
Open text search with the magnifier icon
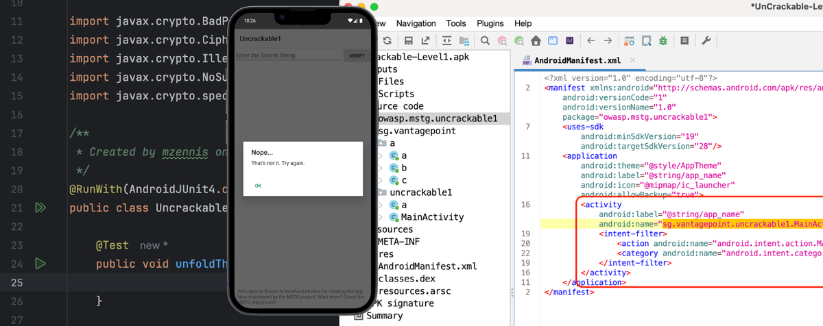coord(485,41)
